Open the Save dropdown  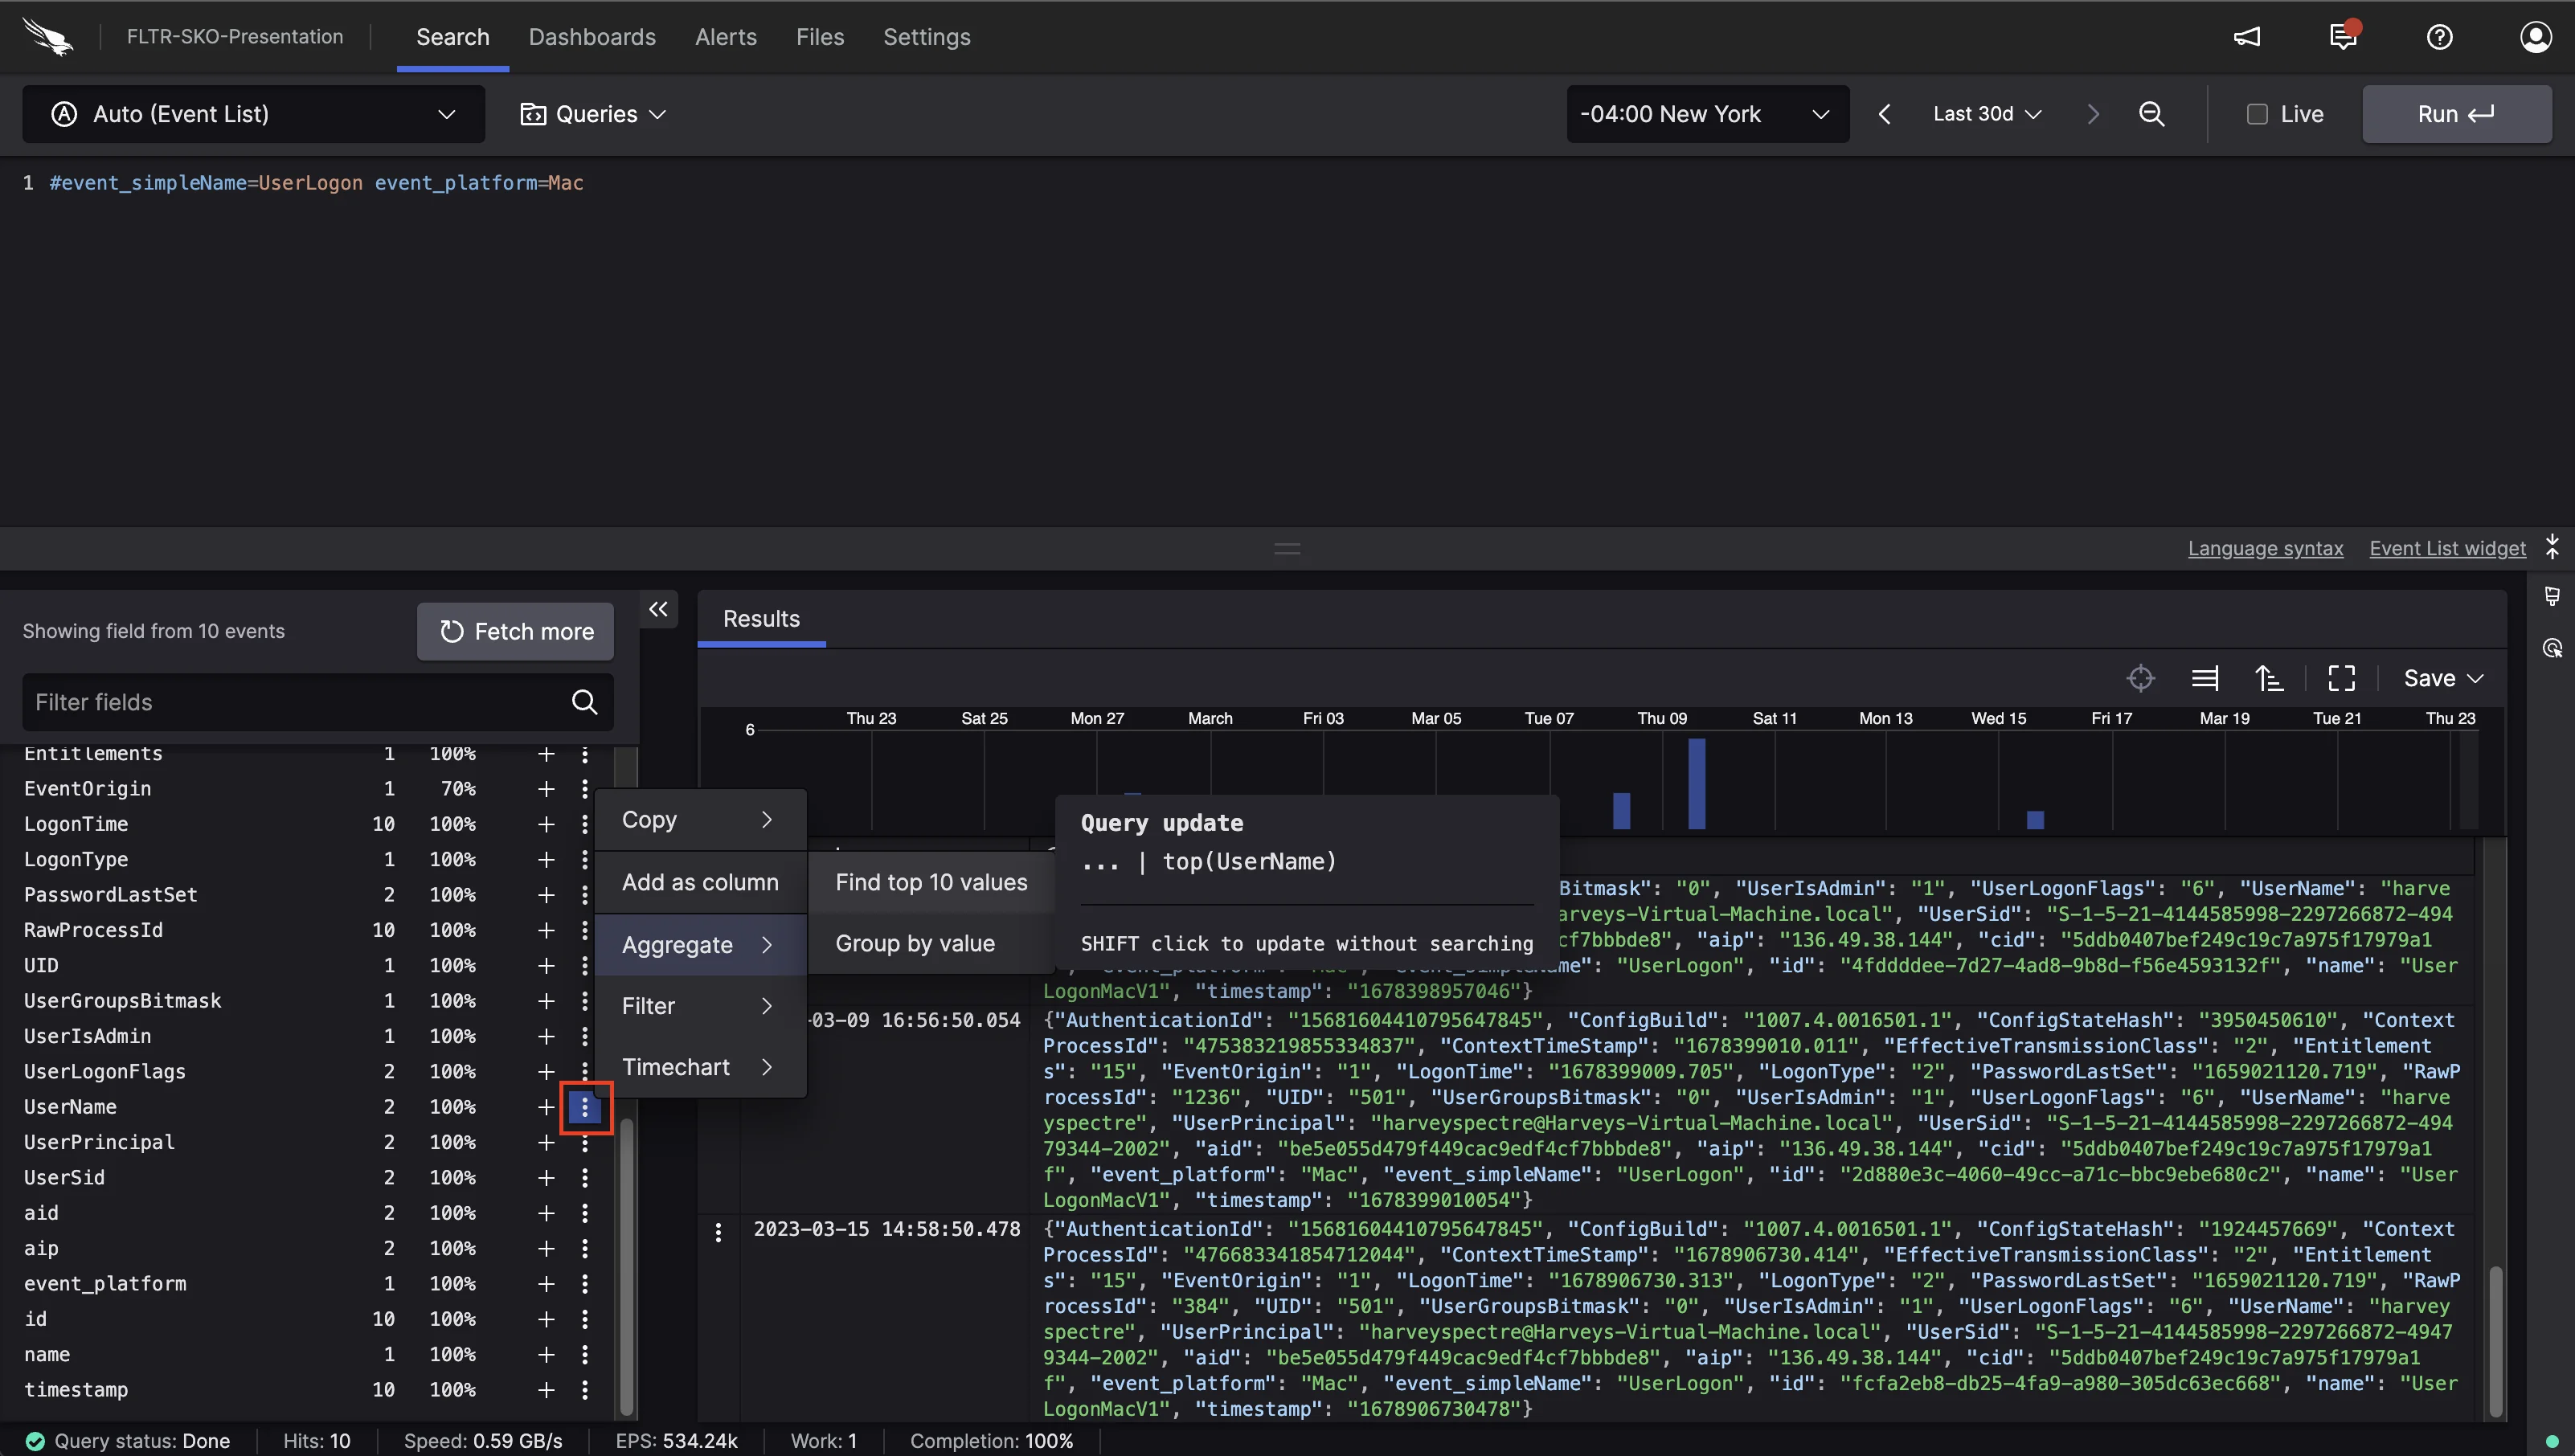[2443, 678]
